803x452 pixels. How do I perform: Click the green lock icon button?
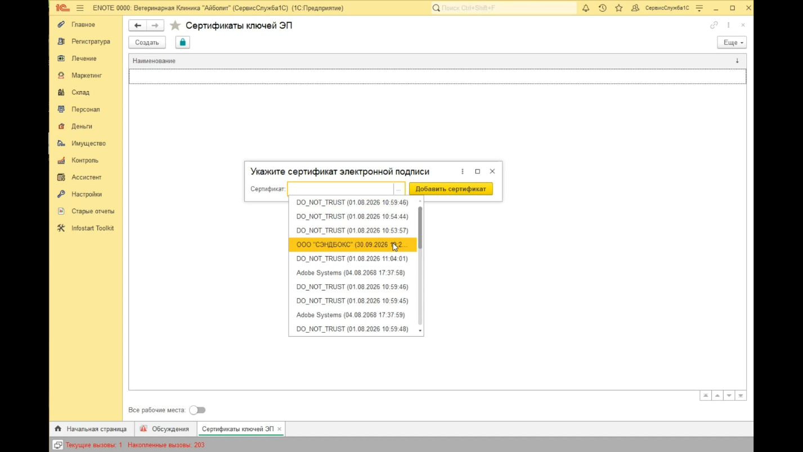tap(182, 42)
